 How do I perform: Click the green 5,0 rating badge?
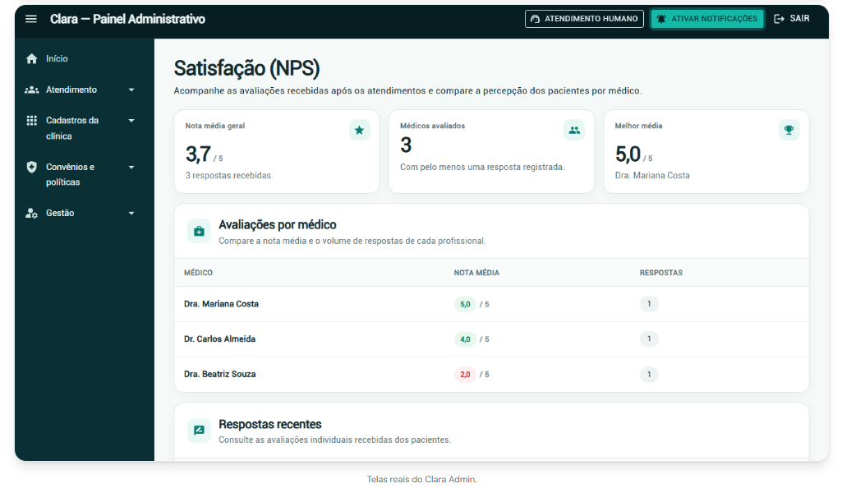coord(465,304)
